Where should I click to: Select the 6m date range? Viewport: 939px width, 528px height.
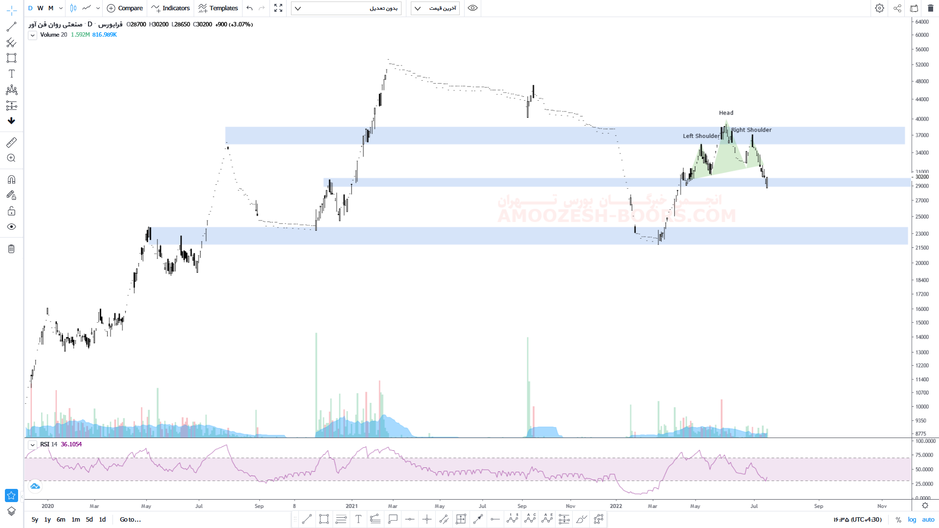point(61,520)
